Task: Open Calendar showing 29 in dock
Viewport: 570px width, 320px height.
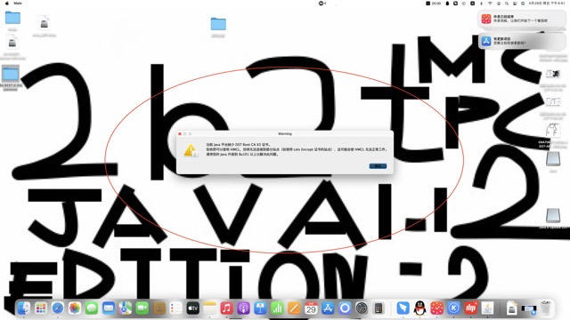Action: click(x=311, y=308)
